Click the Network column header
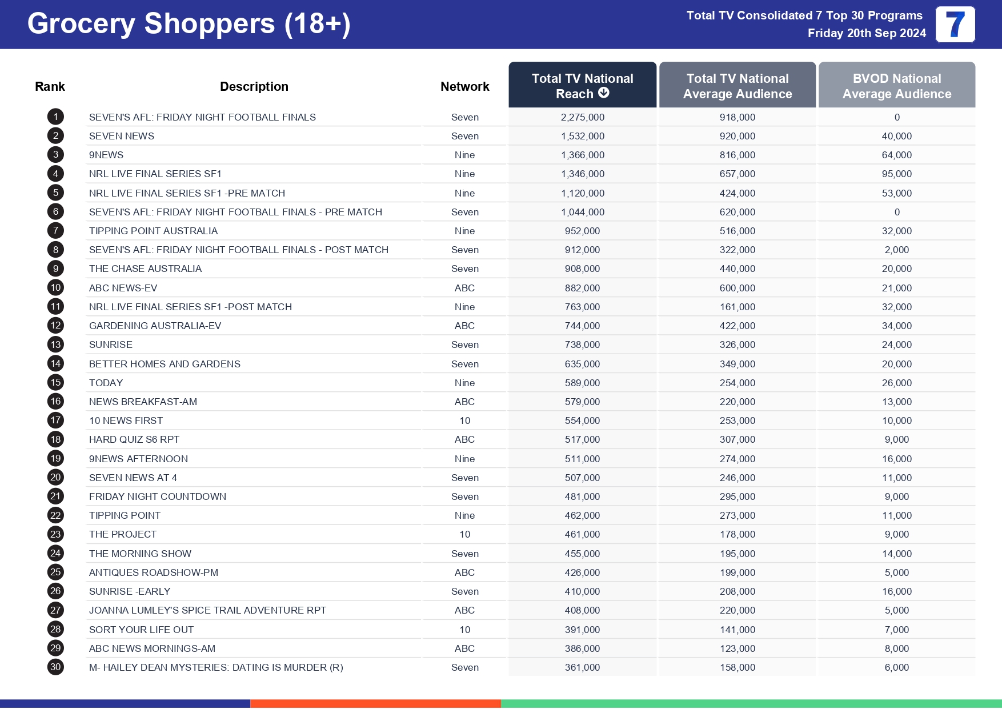The height and width of the screenshot is (709, 1002). pos(464,87)
